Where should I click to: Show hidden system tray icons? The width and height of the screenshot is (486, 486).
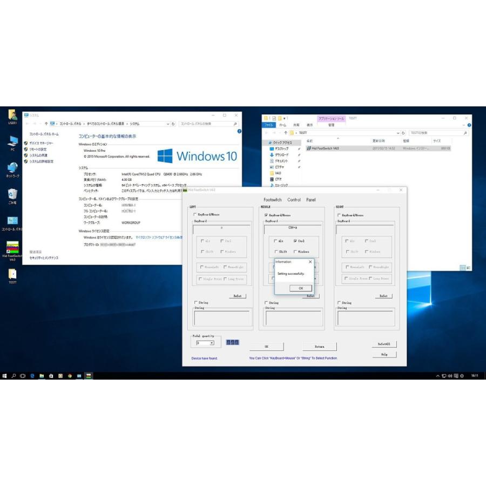(x=437, y=375)
